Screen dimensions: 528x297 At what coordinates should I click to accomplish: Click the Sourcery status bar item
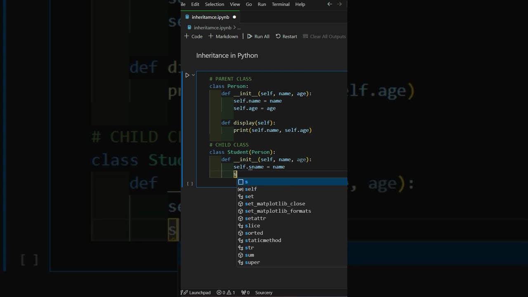(264, 292)
